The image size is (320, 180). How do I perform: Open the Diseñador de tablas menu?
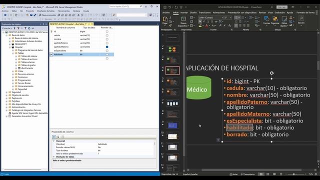(45, 11)
